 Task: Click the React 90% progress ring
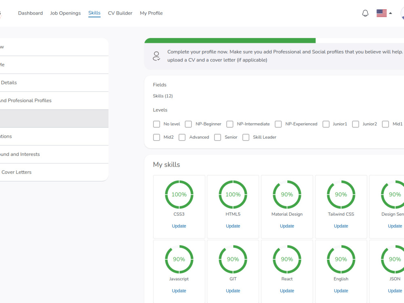(x=287, y=259)
